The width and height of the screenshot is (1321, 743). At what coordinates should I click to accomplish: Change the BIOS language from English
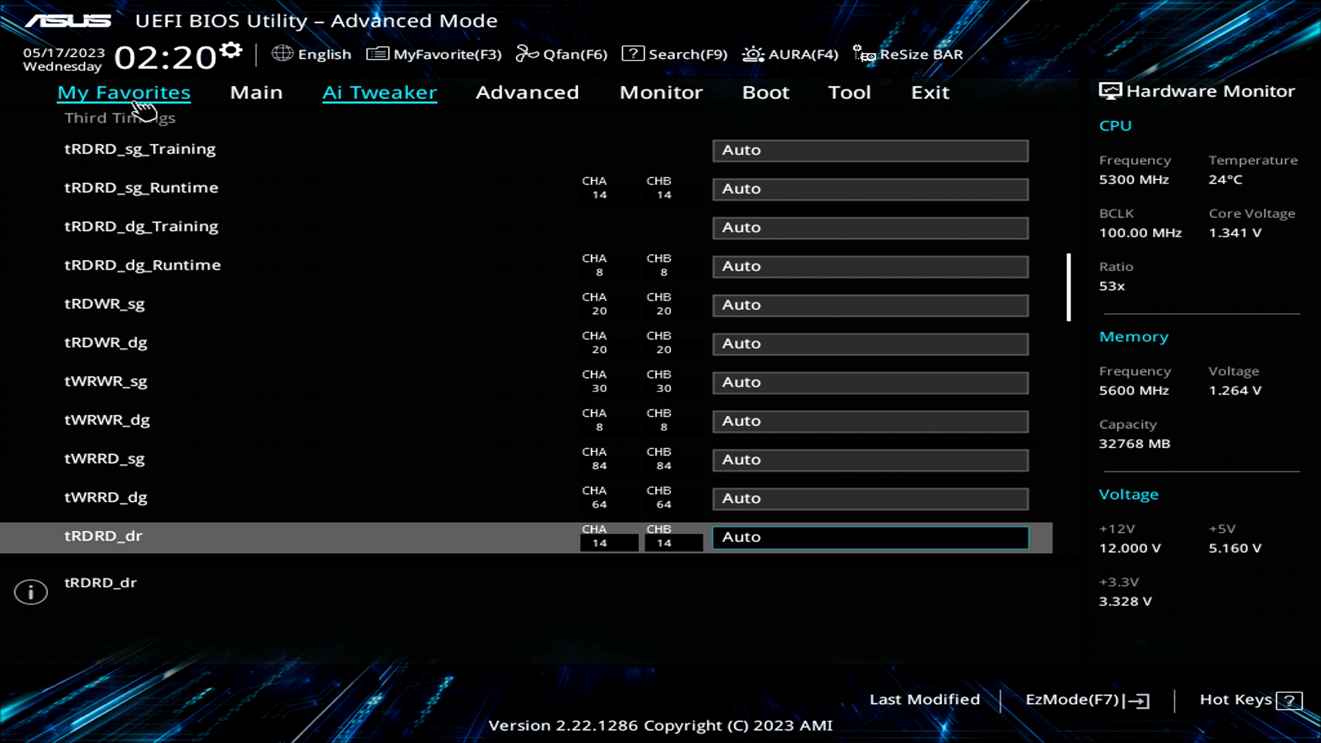[312, 54]
